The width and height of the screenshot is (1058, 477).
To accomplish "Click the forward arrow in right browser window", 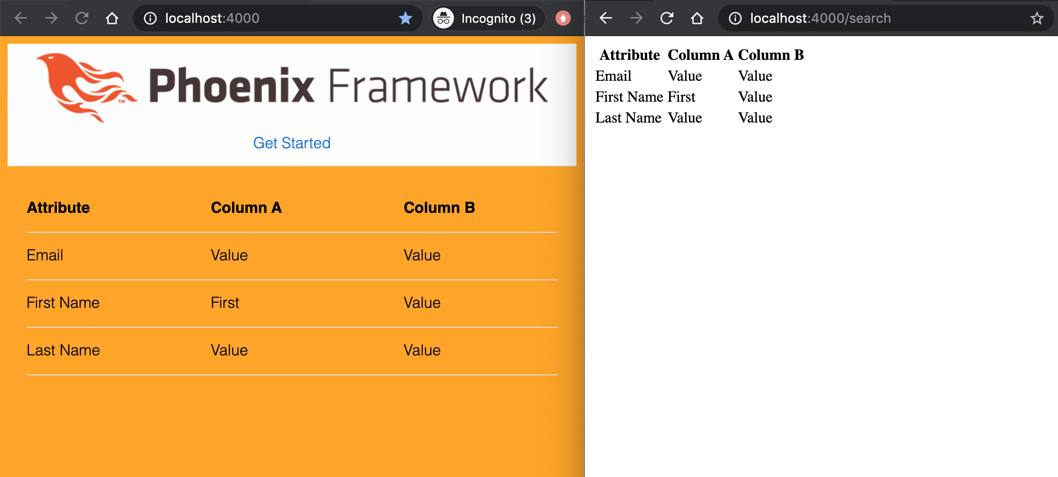I will [x=636, y=18].
